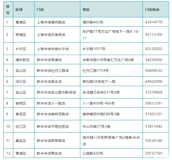
Task: Select the 新华书店平高世贸店 cell
Action: 57,126
